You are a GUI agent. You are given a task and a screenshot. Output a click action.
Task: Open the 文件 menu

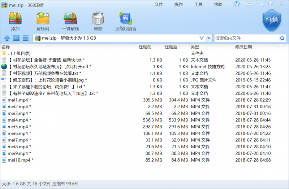point(159,4)
